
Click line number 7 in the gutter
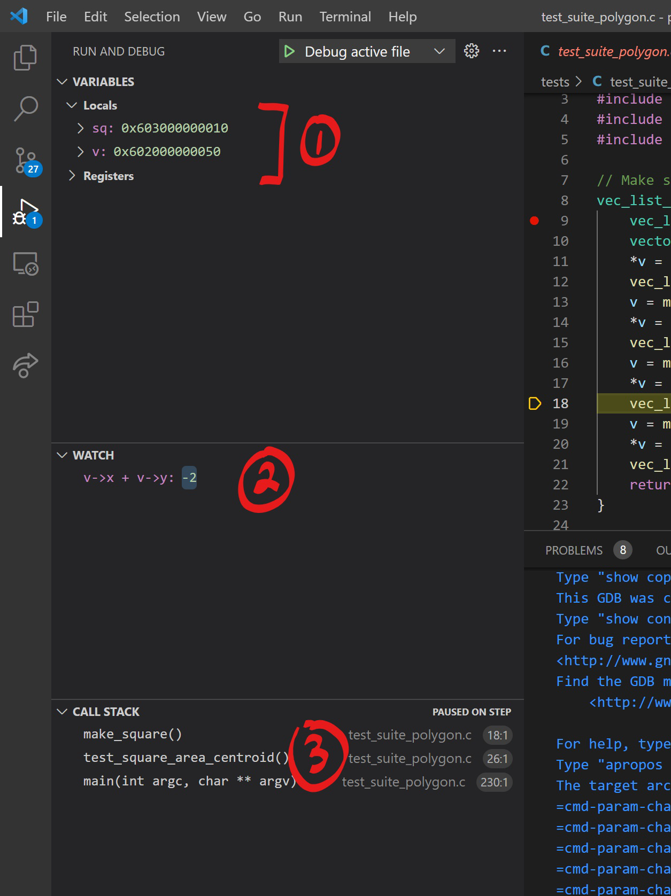pyautogui.click(x=565, y=180)
